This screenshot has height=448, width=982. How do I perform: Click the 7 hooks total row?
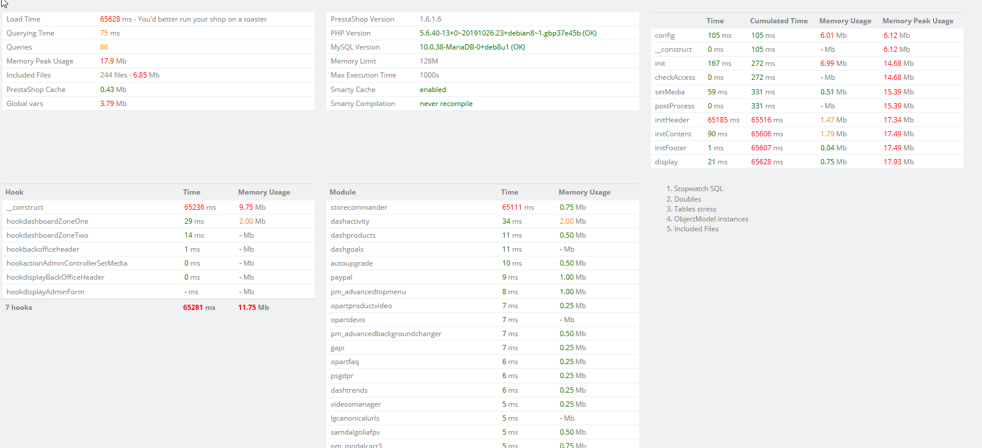click(158, 308)
